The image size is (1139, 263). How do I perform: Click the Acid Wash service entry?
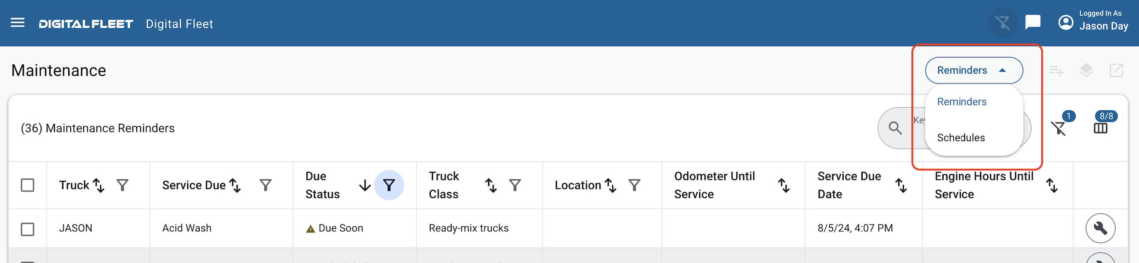186,228
